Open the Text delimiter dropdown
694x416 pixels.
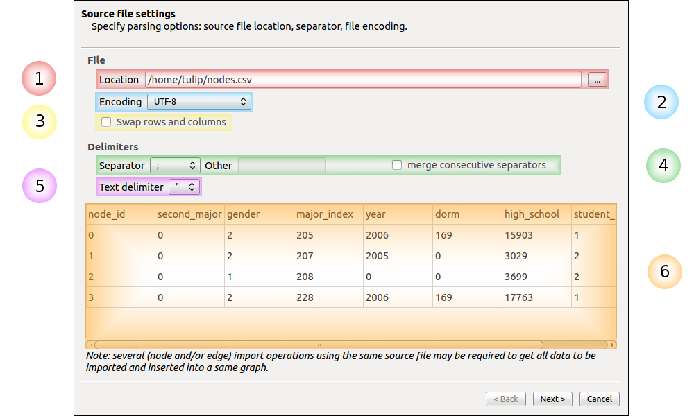pos(185,187)
